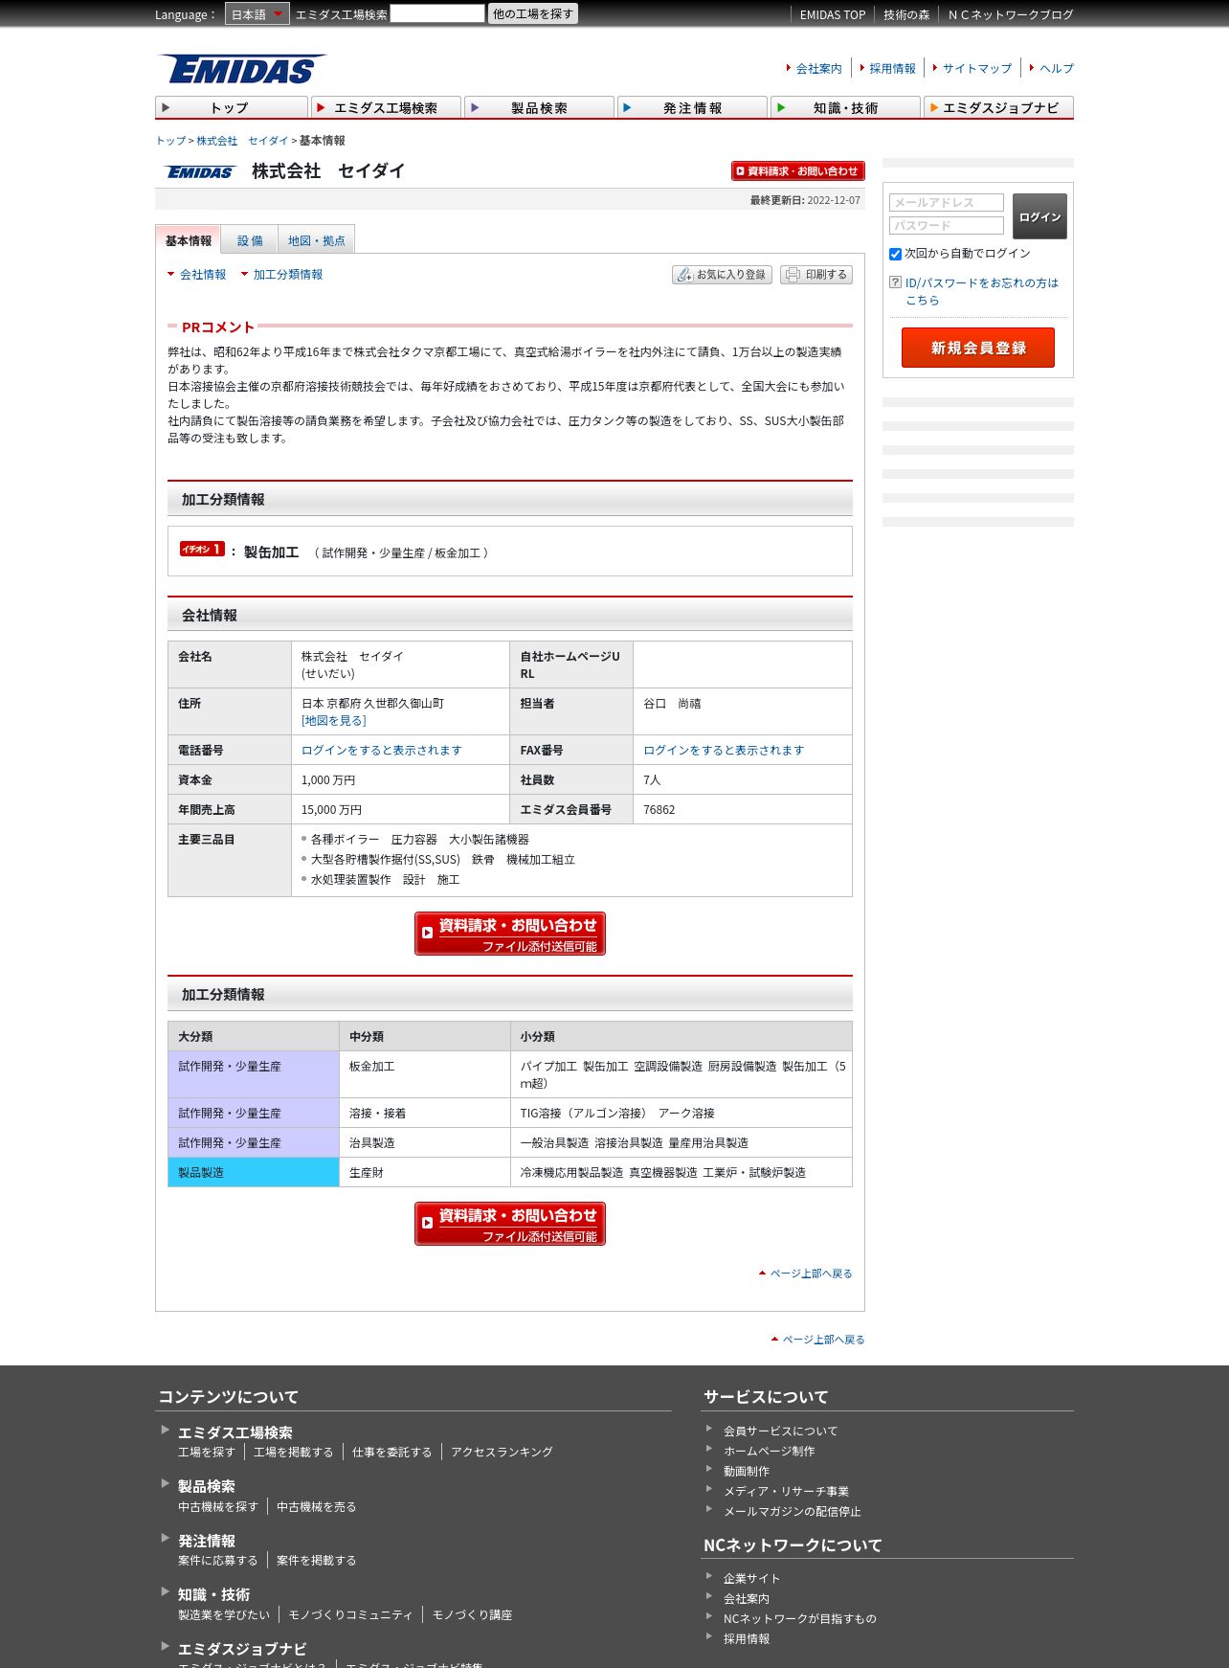Open 技術の森 link in top bar
1229x1668 pixels.
(906, 14)
